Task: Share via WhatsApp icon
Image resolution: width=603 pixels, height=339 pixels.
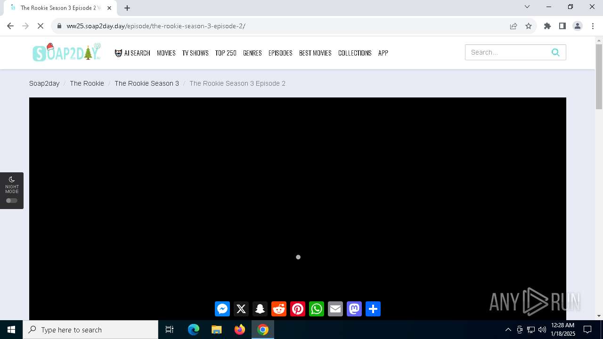Action: (317, 309)
